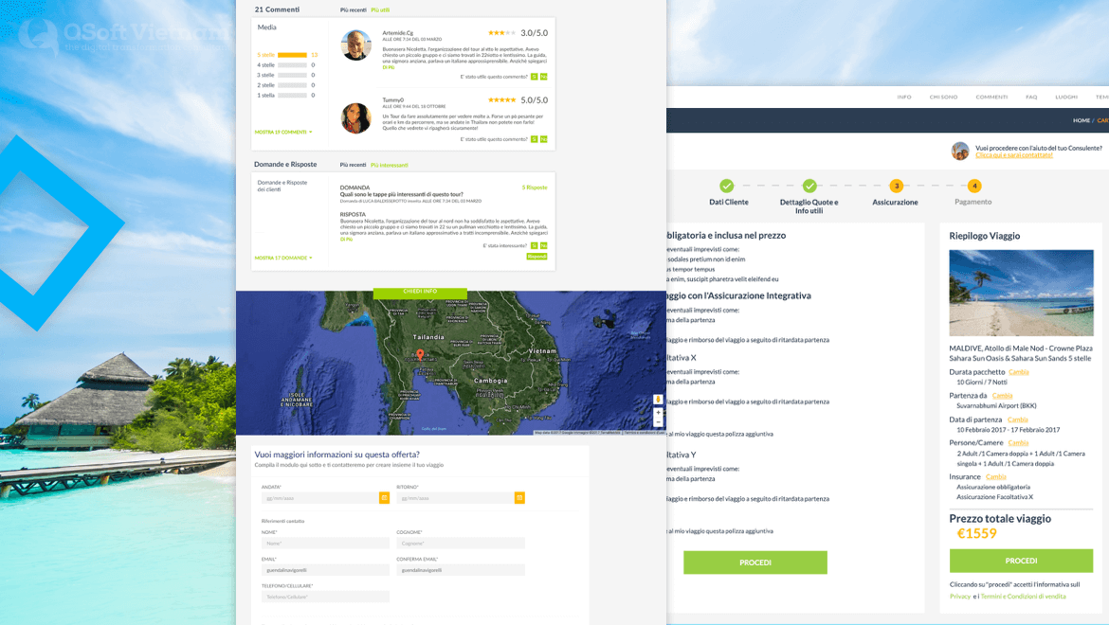Viewport: 1109px width, 625px height.
Task: Open Termini e Condizioni di vendita link
Action: pos(1023,597)
